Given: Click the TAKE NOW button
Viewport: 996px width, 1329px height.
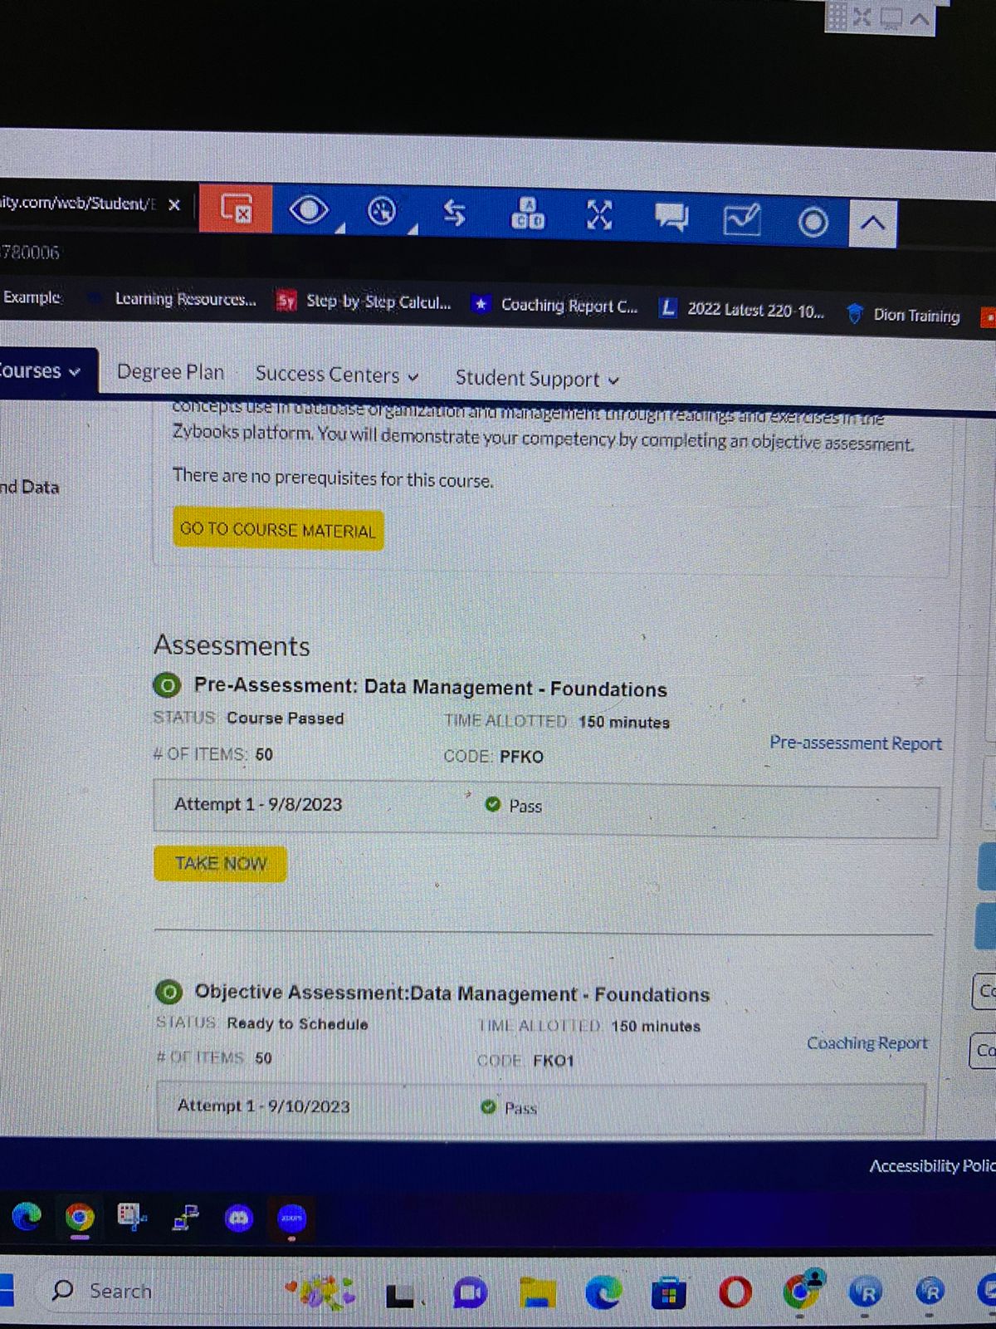Looking at the screenshot, I should point(220,864).
